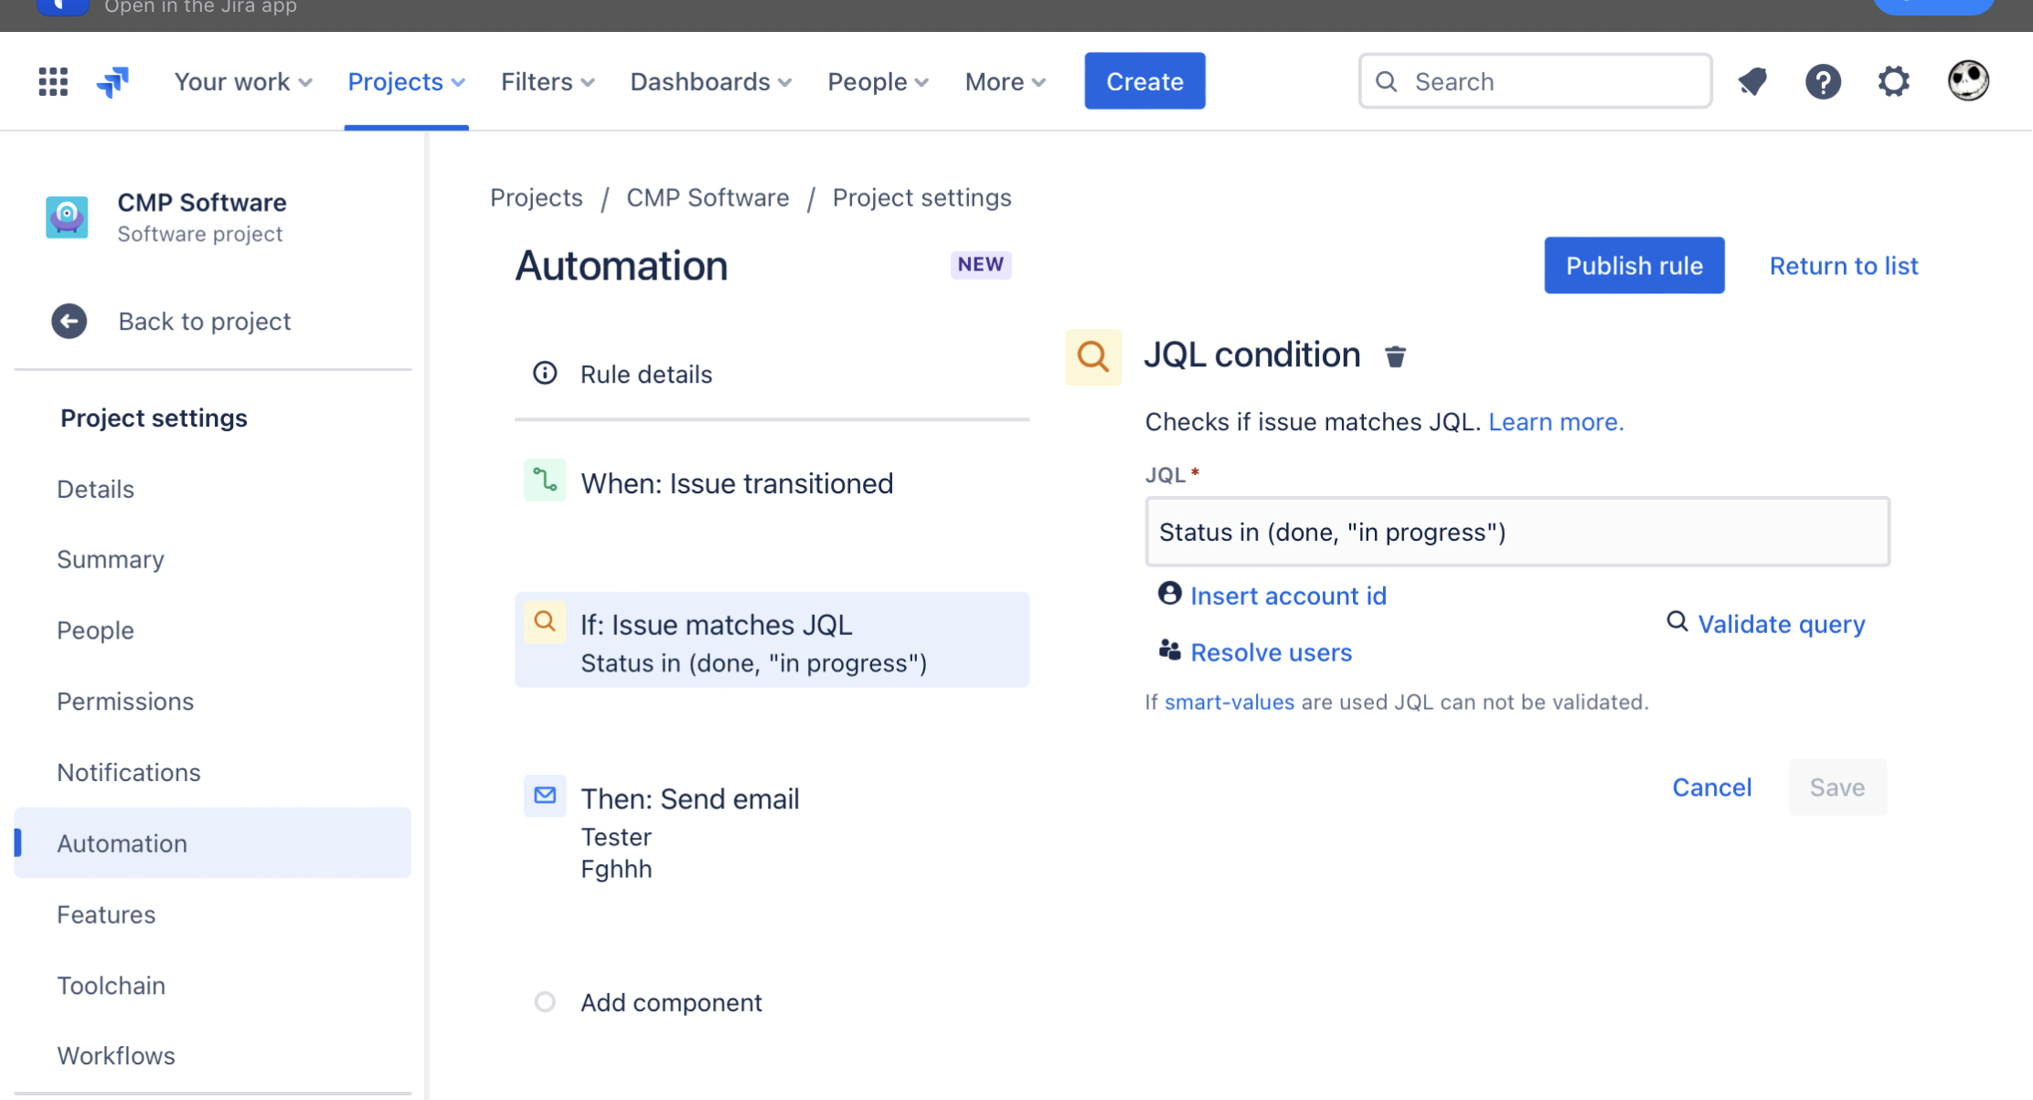The image size is (2033, 1100).
Task: Open Workflows in project settings sidebar
Action: coord(116,1055)
